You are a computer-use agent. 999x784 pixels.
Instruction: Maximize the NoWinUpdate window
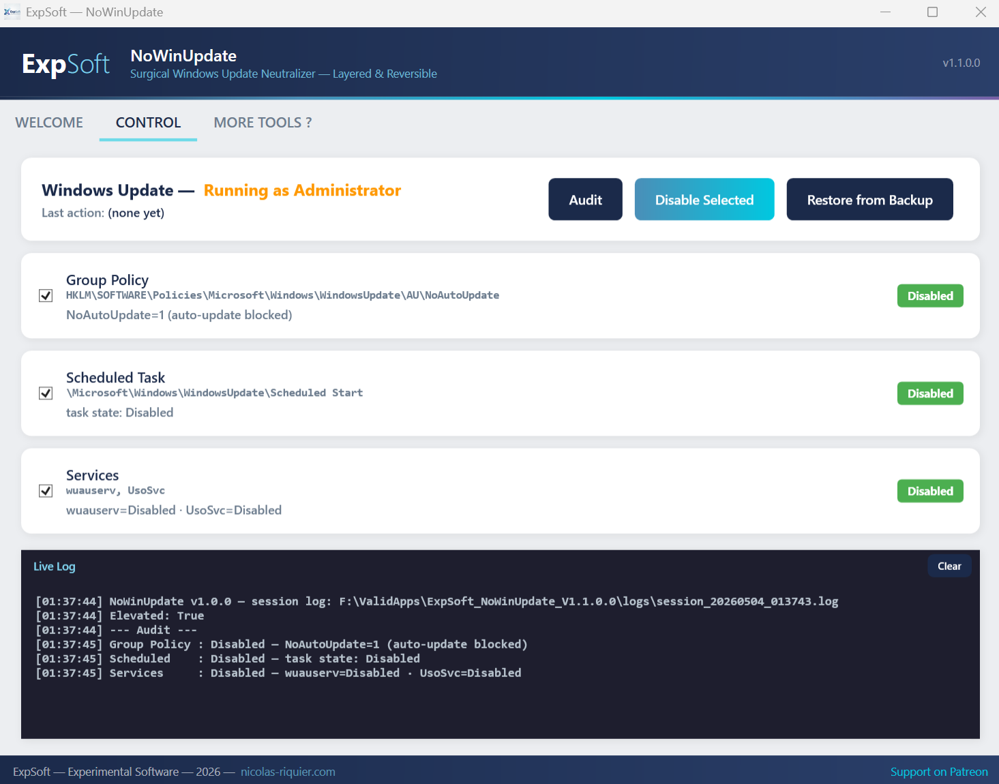point(933,12)
